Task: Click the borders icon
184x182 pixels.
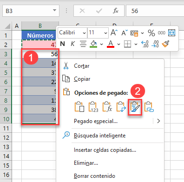Action: [x=127, y=44]
